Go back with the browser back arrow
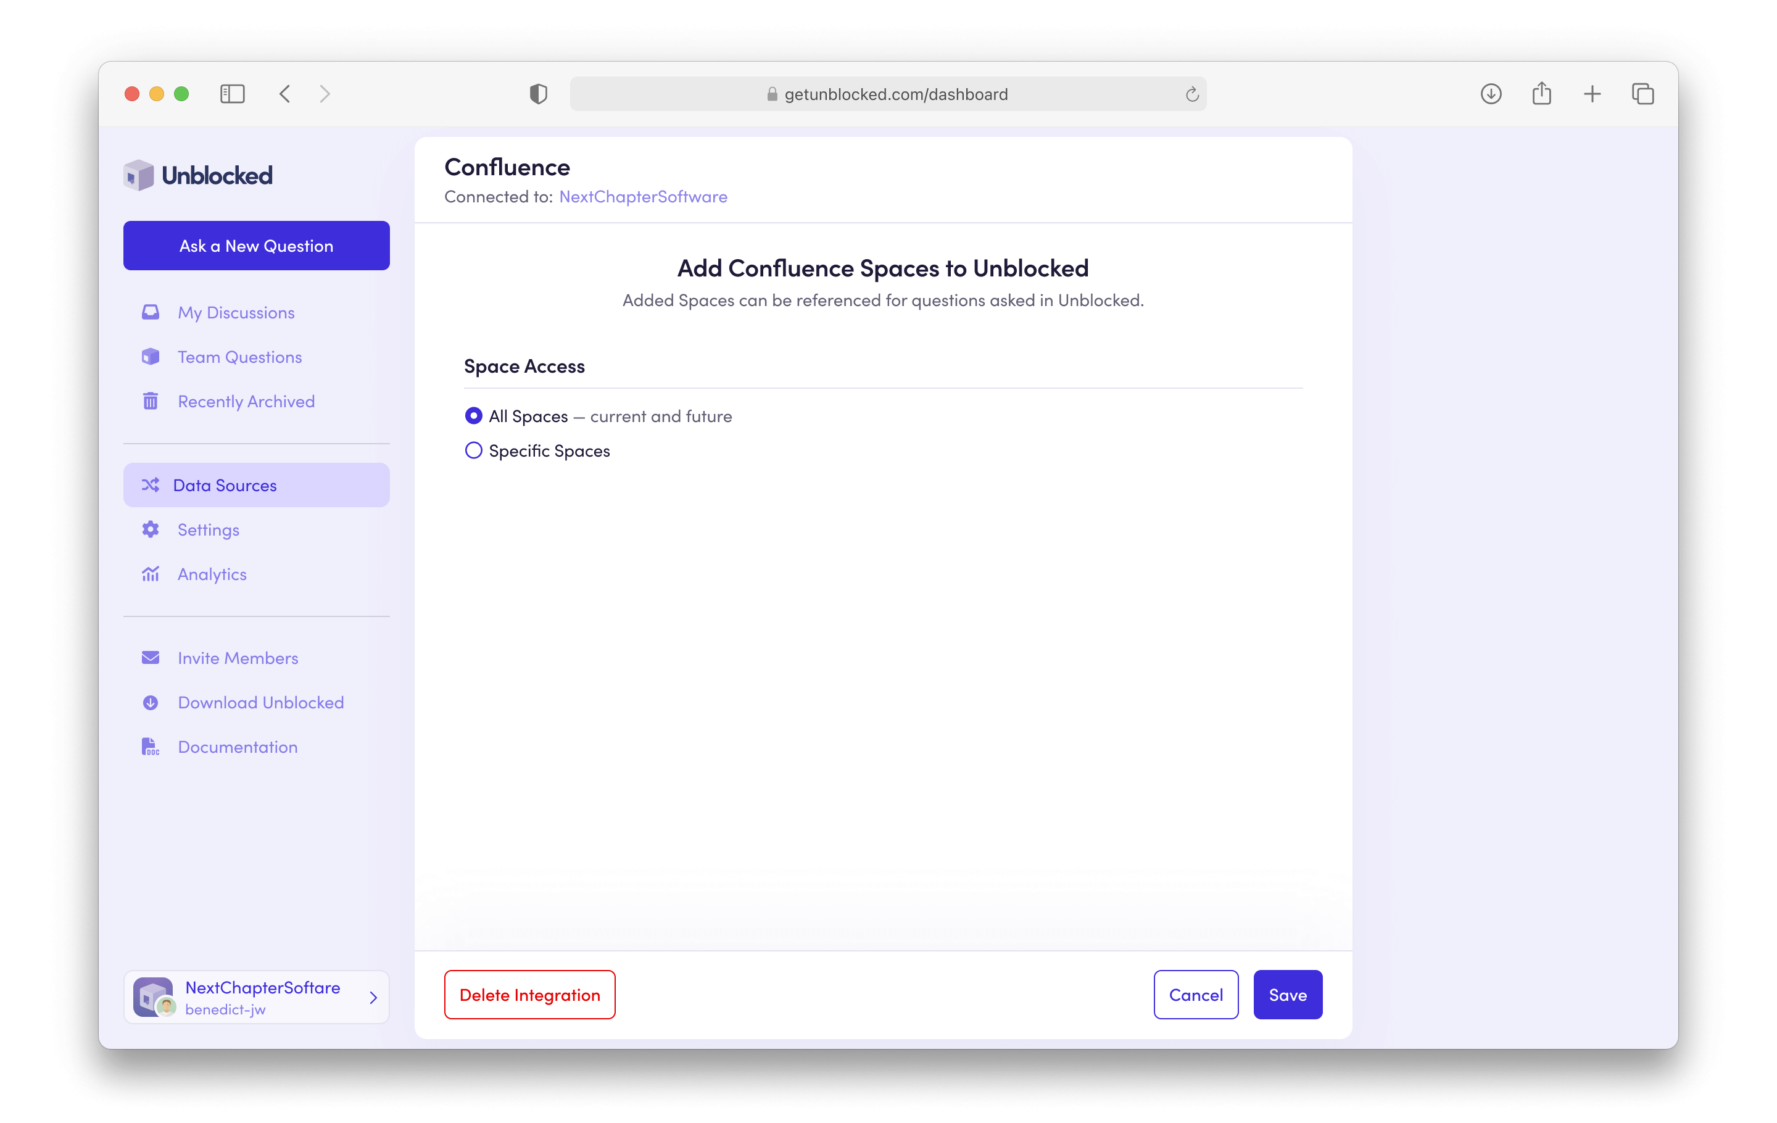The height and width of the screenshot is (1123, 1777). pos(285,94)
